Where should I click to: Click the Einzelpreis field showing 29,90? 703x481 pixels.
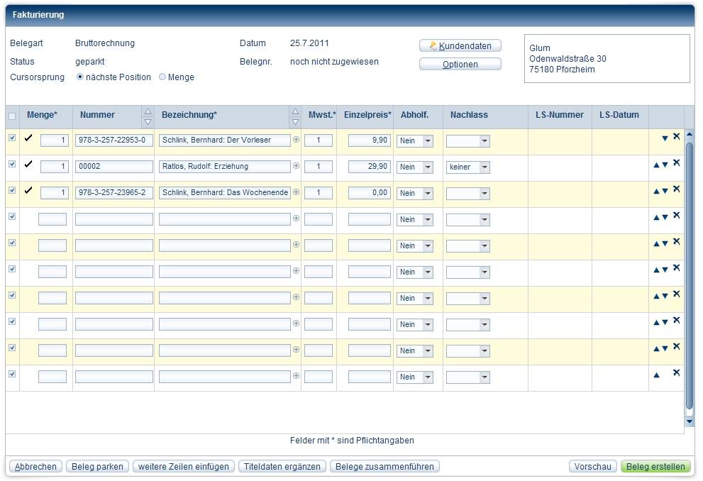369,167
